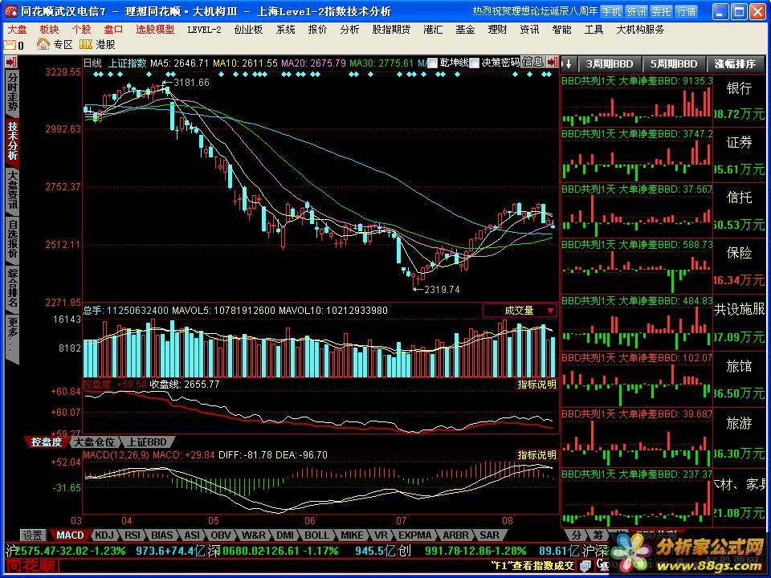Open the 股指期货 menu
Viewport: 771px width, 578px height.
click(x=391, y=30)
